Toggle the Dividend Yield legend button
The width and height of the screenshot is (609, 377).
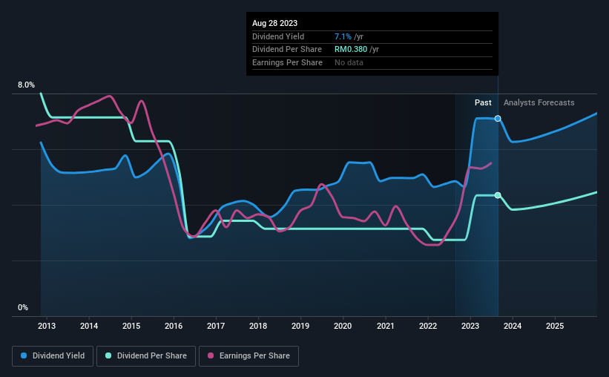coord(53,356)
